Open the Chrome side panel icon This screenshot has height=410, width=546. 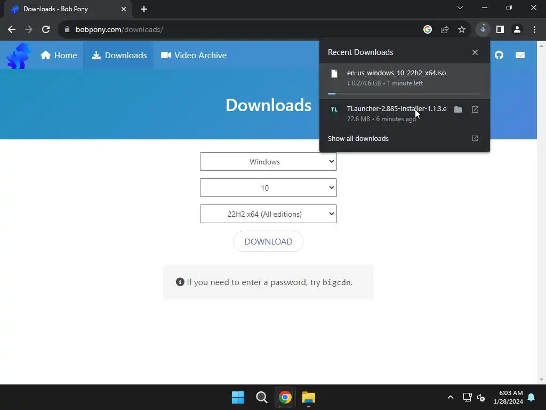(x=500, y=30)
